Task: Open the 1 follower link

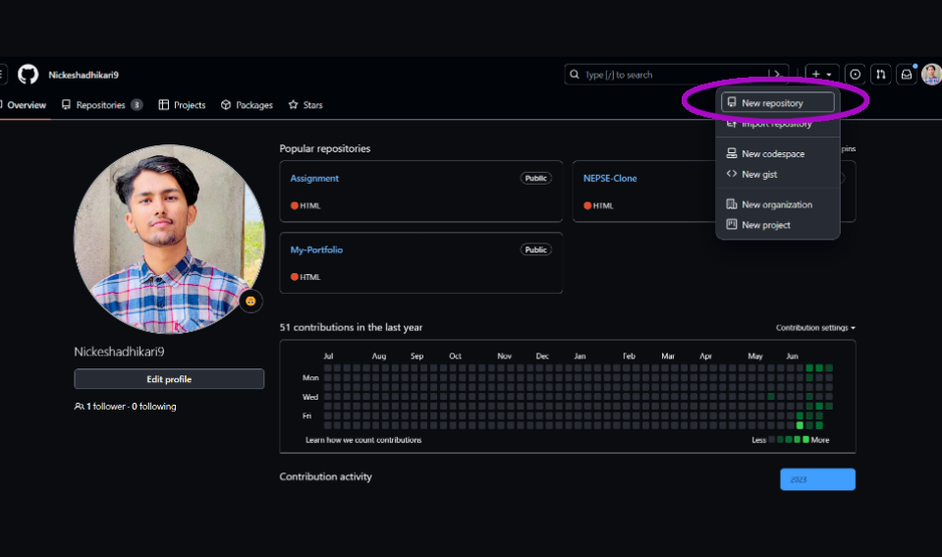Action: click(x=106, y=407)
